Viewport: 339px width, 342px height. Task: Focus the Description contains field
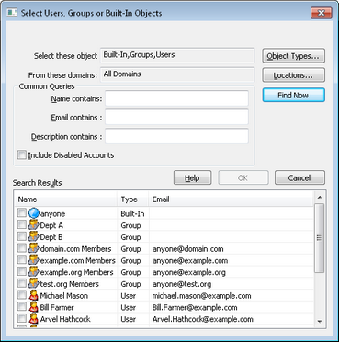point(176,136)
